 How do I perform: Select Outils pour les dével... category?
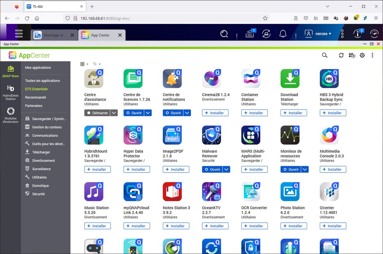[x=46, y=144]
